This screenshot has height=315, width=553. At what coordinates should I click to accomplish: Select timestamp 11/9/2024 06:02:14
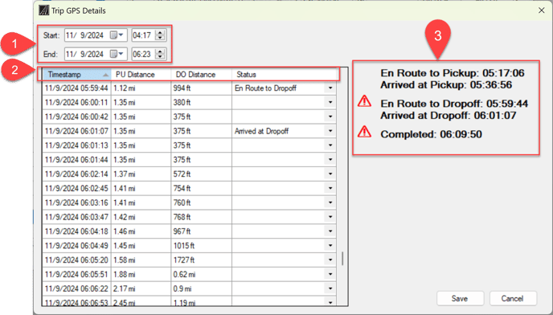point(76,174)
